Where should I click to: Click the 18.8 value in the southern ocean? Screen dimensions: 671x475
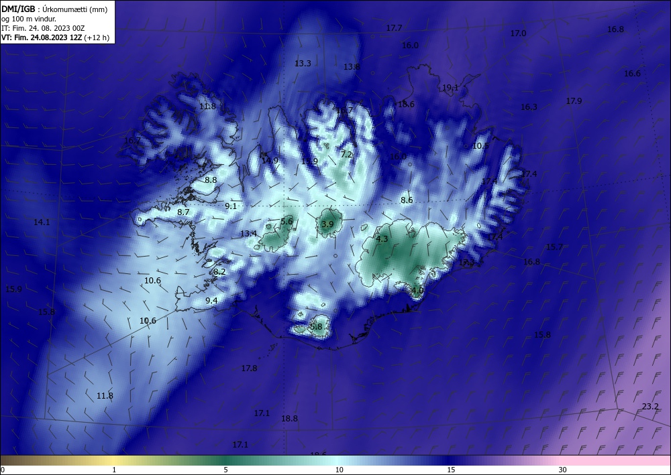click(289, 419)
